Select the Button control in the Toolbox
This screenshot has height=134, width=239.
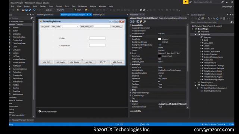click(15, 31)
